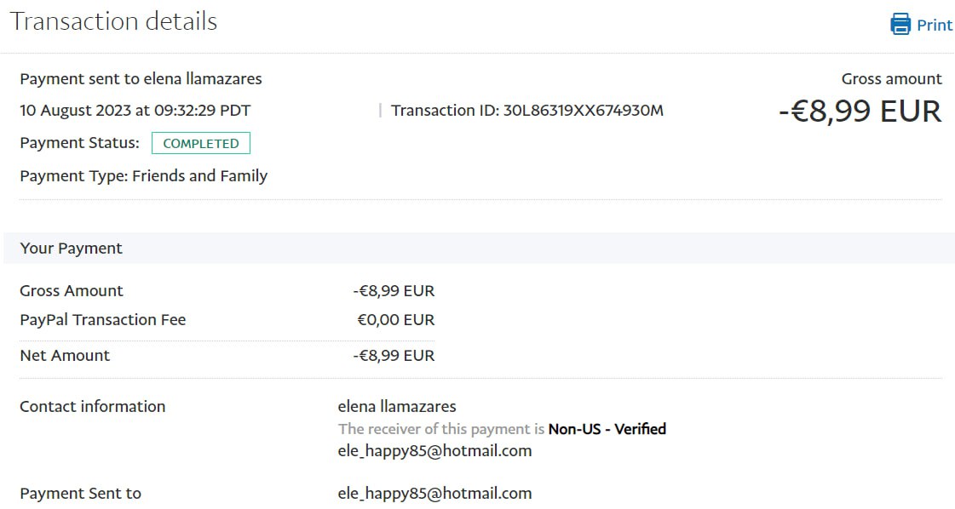Click the Net Amount value

pos(394,356)
